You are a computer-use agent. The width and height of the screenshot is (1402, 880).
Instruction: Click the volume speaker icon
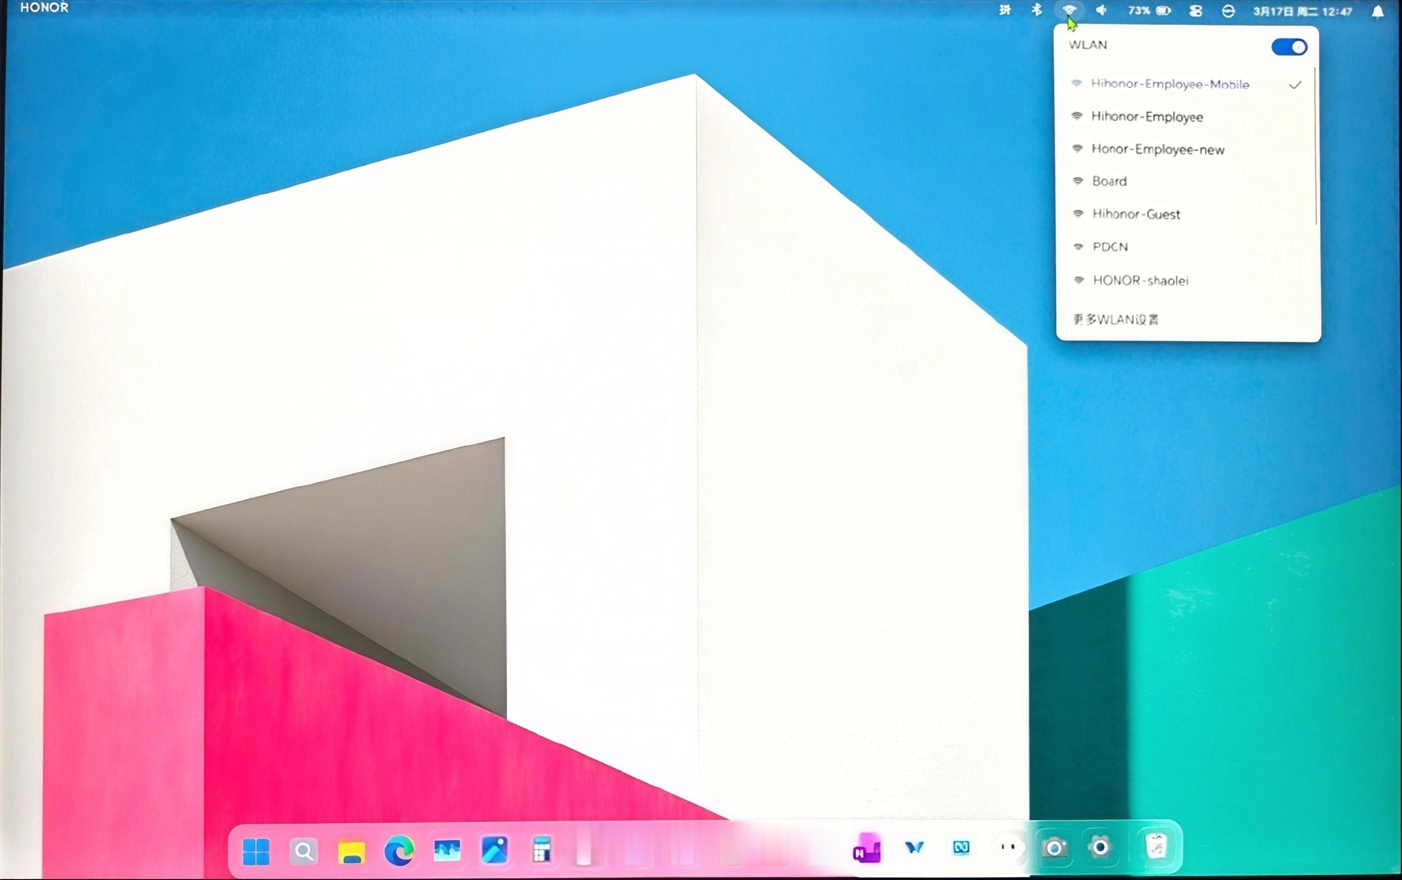1100,10
